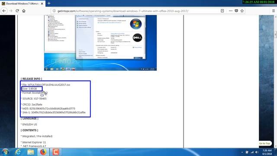Show site information icon in address bar
Viewport: 277px width, 156px height.
click(x=54, y=11)
